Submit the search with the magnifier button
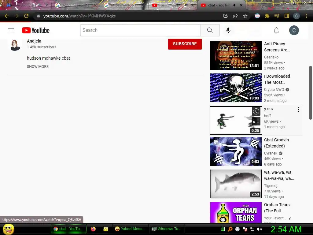Image resolution: width=313 pixels, height=235 pixels. click(210, 30)
